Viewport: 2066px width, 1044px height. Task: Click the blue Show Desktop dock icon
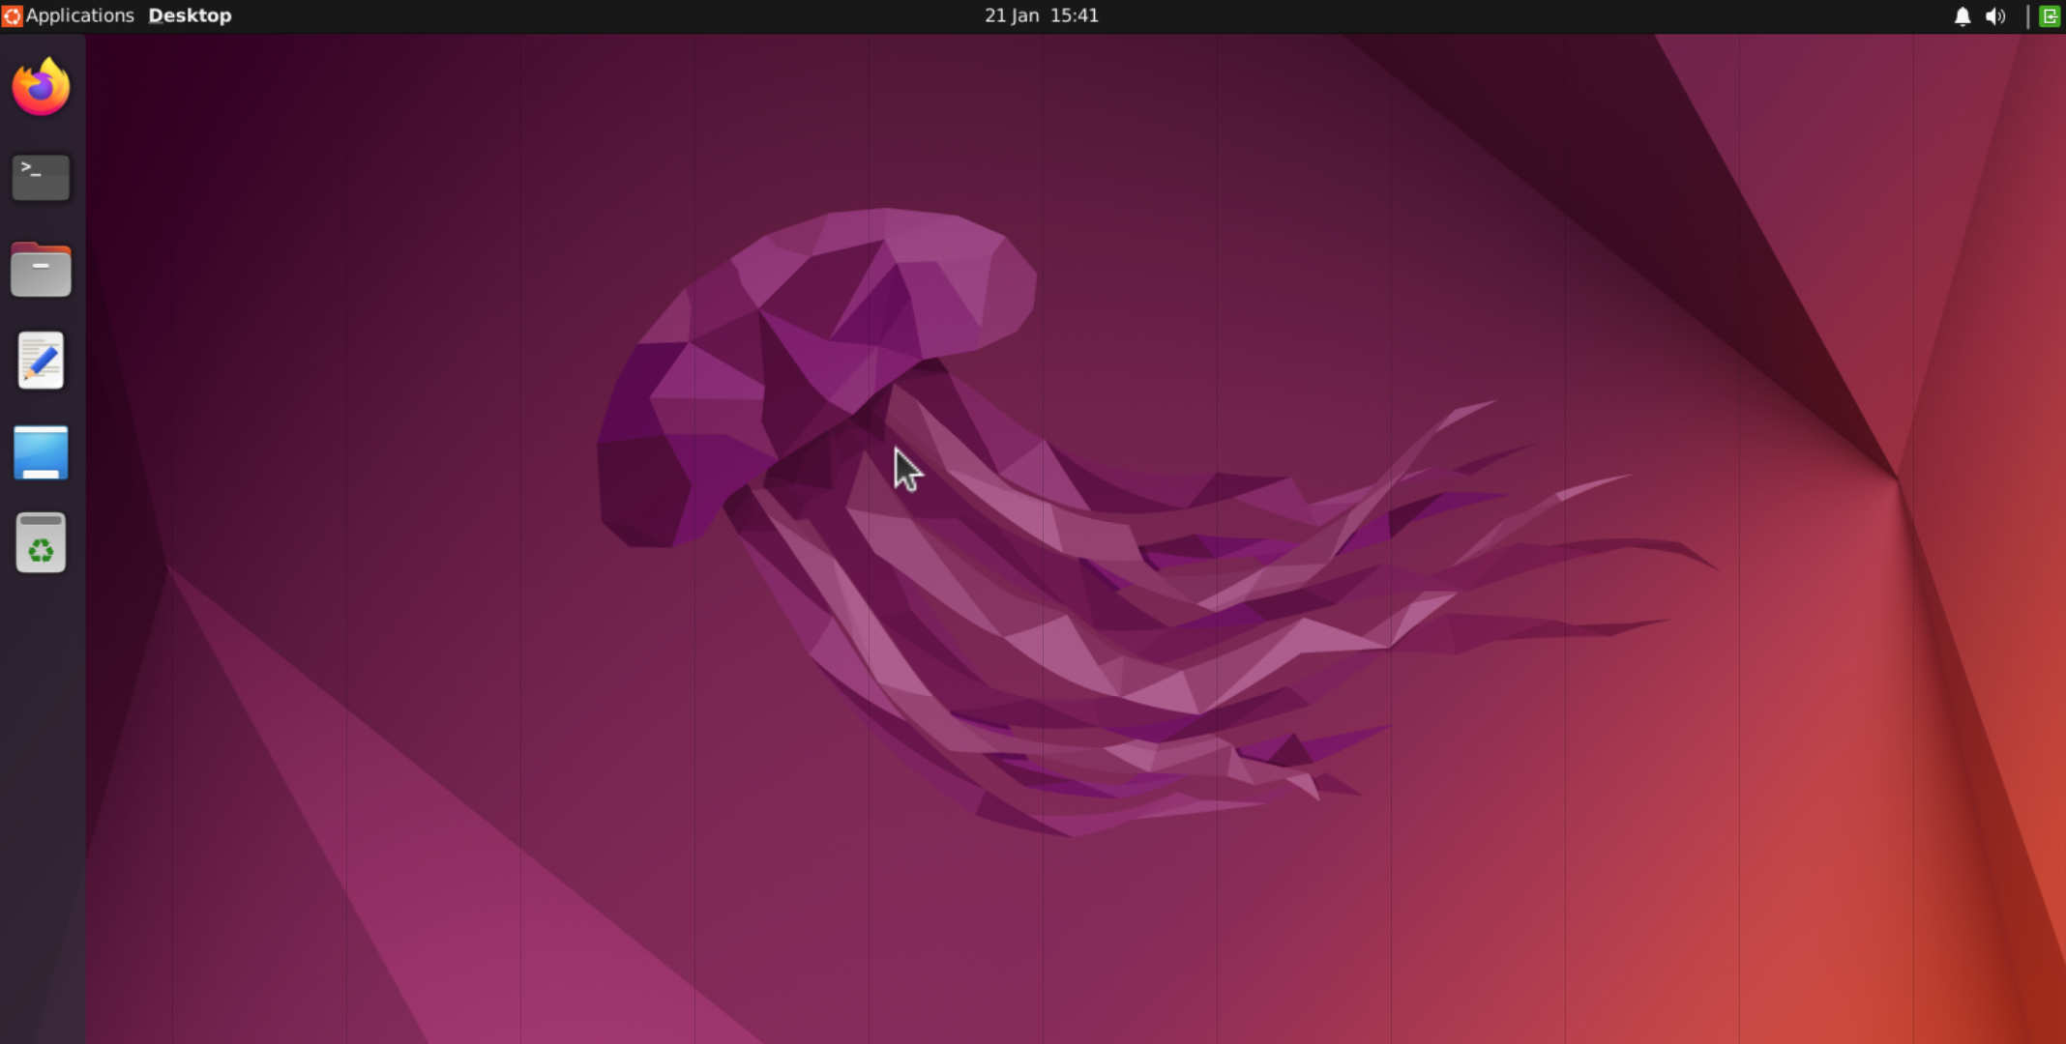point(41,452)
